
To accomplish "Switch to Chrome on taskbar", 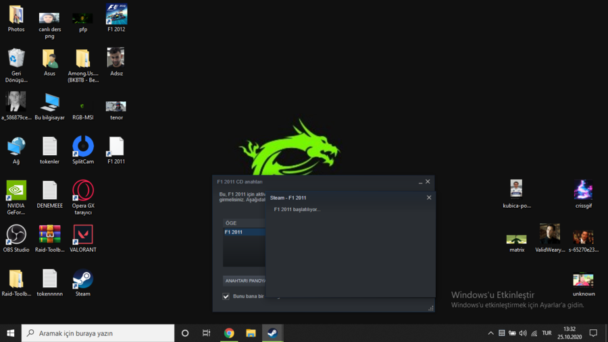I will tap(229, 333).
